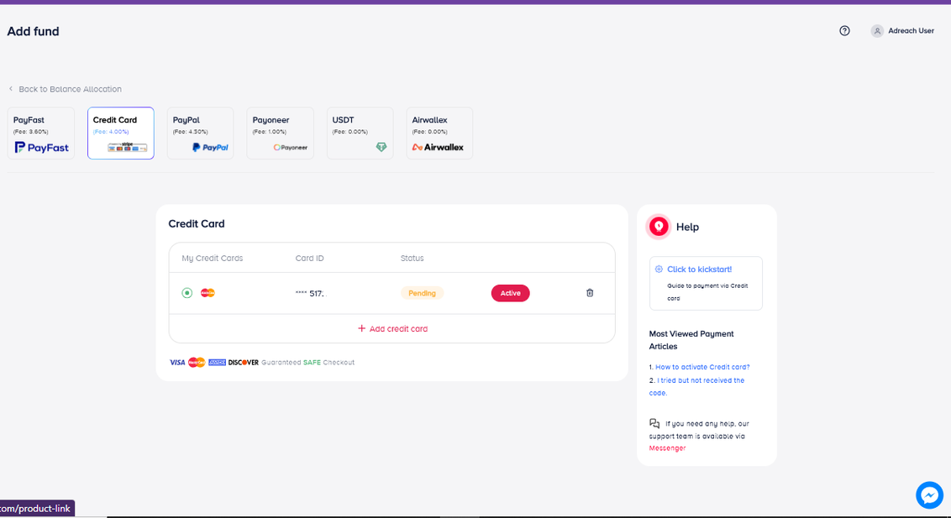Click the red Help location pin icon
This screenshot has width=951, height=518.
659,227
